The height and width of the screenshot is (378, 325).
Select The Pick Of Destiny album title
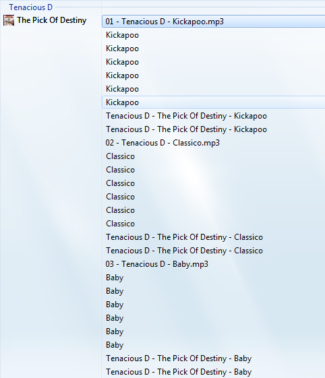coord(52,20)
